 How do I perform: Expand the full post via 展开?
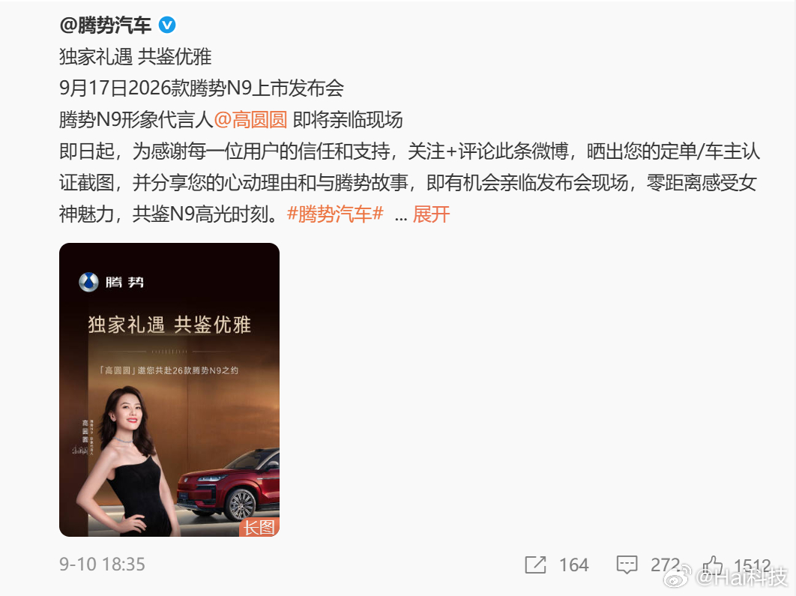pyautogui.click(x=431, y=214)
